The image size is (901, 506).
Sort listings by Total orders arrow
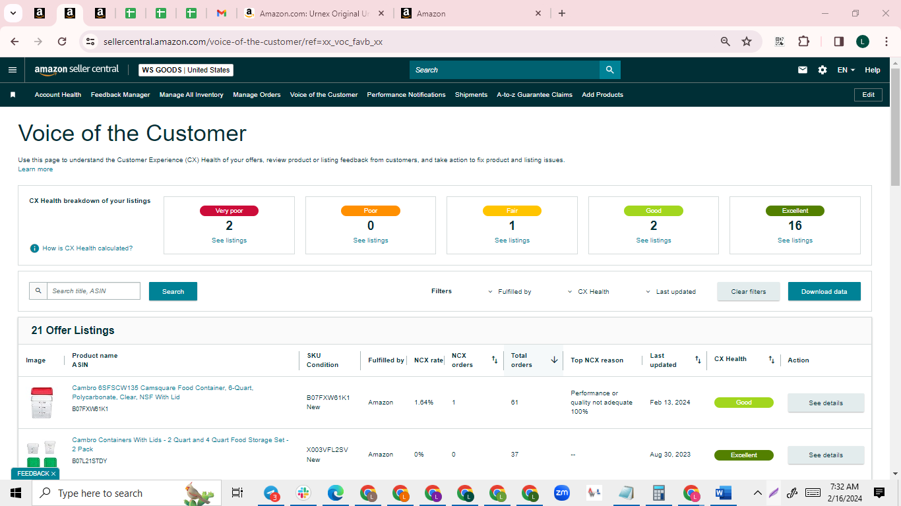pos(554,360)
